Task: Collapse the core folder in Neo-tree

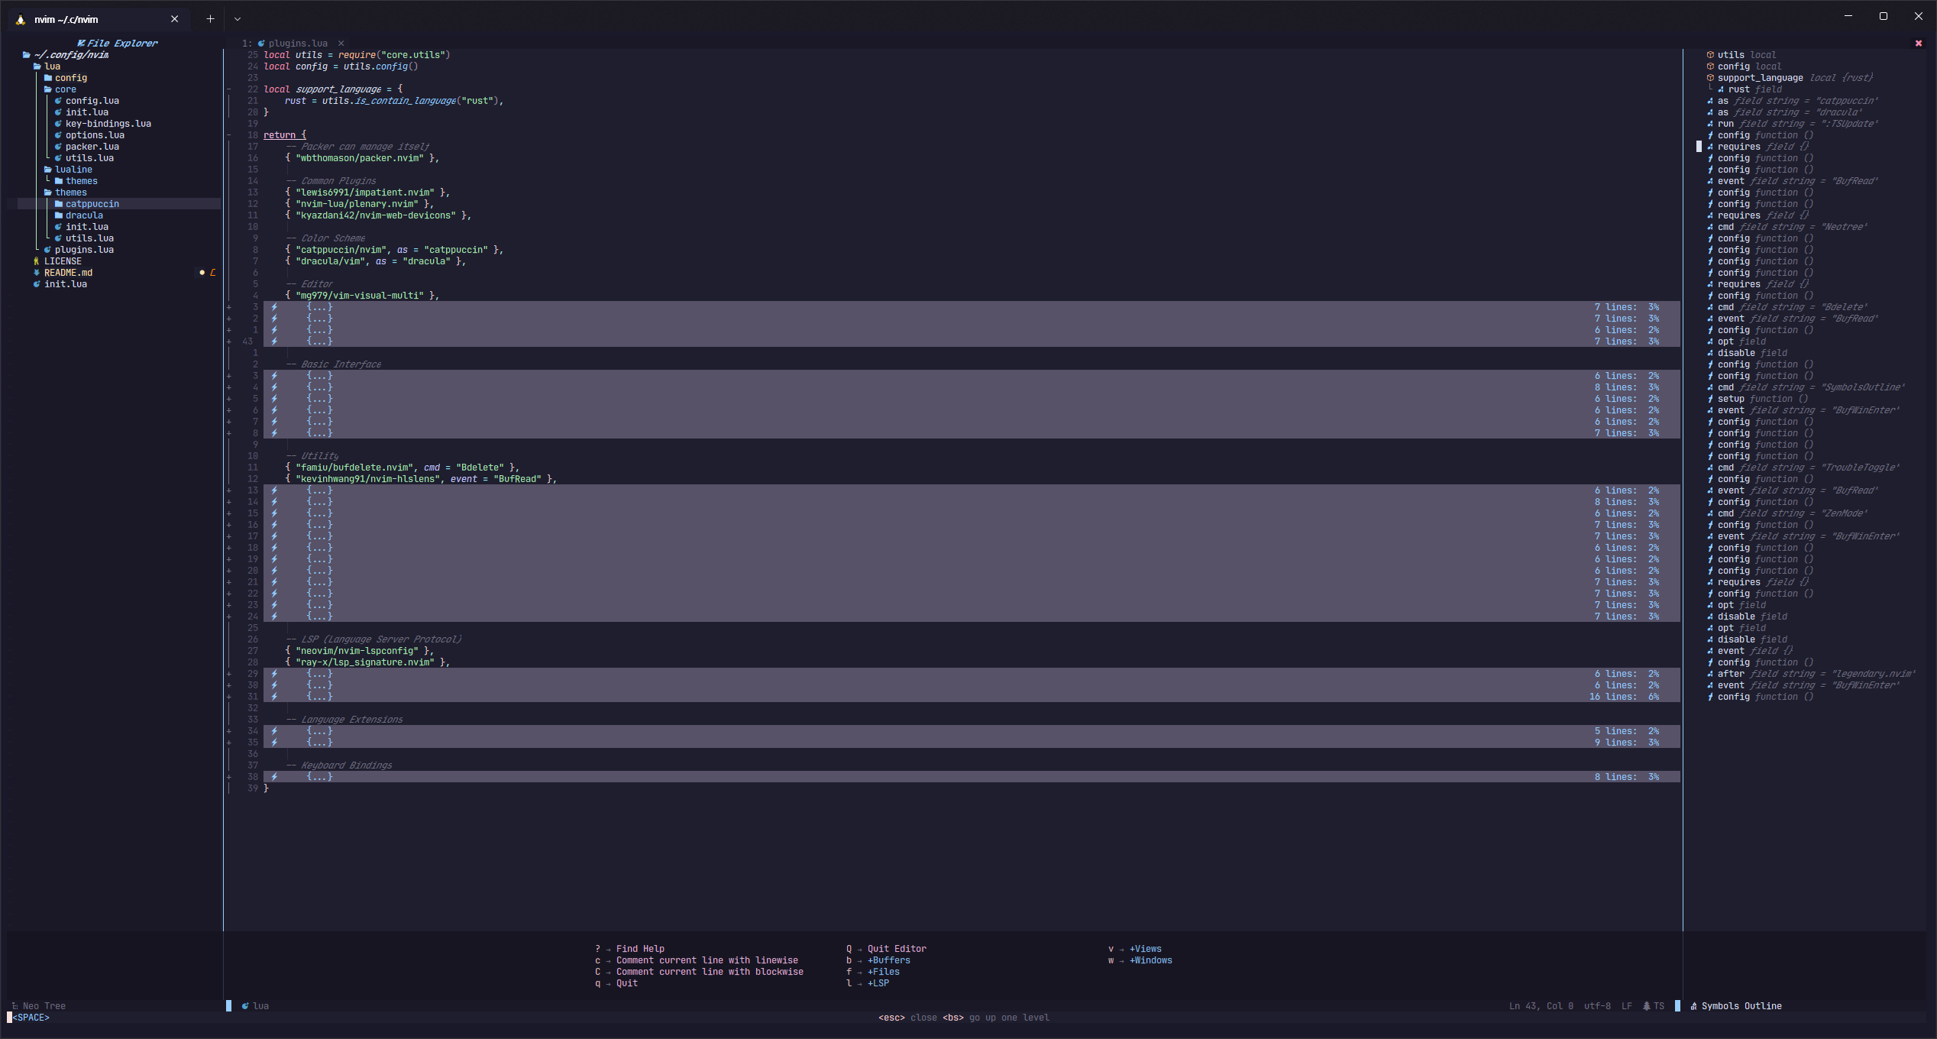Action: click(x=65, y=89)
